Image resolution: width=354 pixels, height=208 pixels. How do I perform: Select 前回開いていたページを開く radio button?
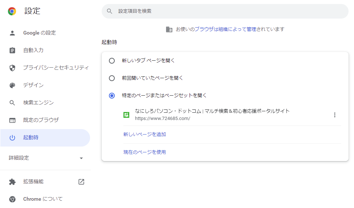pyautogui.click(x=112, y=78)
